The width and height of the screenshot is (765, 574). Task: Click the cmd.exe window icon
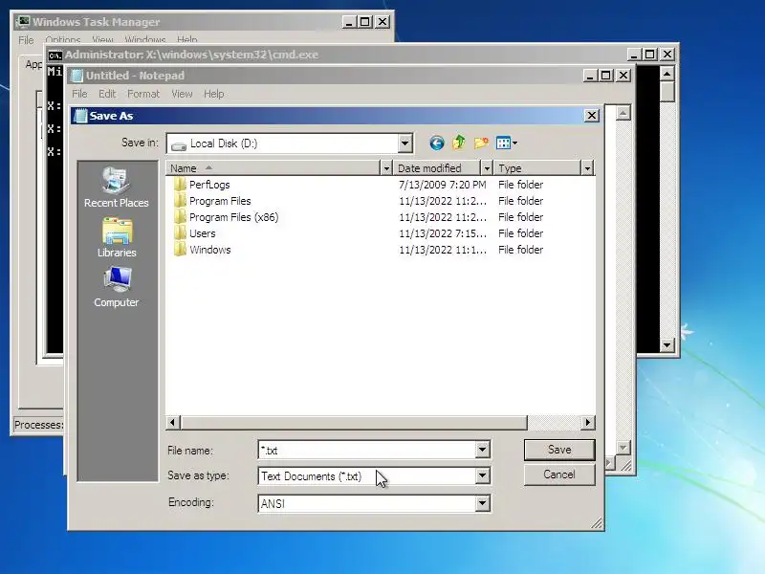tap(55, 55)
